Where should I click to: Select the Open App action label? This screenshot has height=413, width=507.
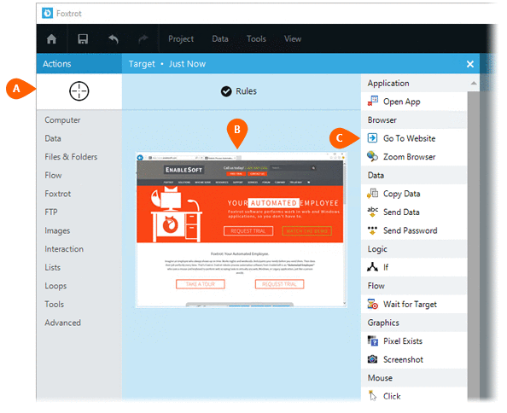[x=402, y=102]
